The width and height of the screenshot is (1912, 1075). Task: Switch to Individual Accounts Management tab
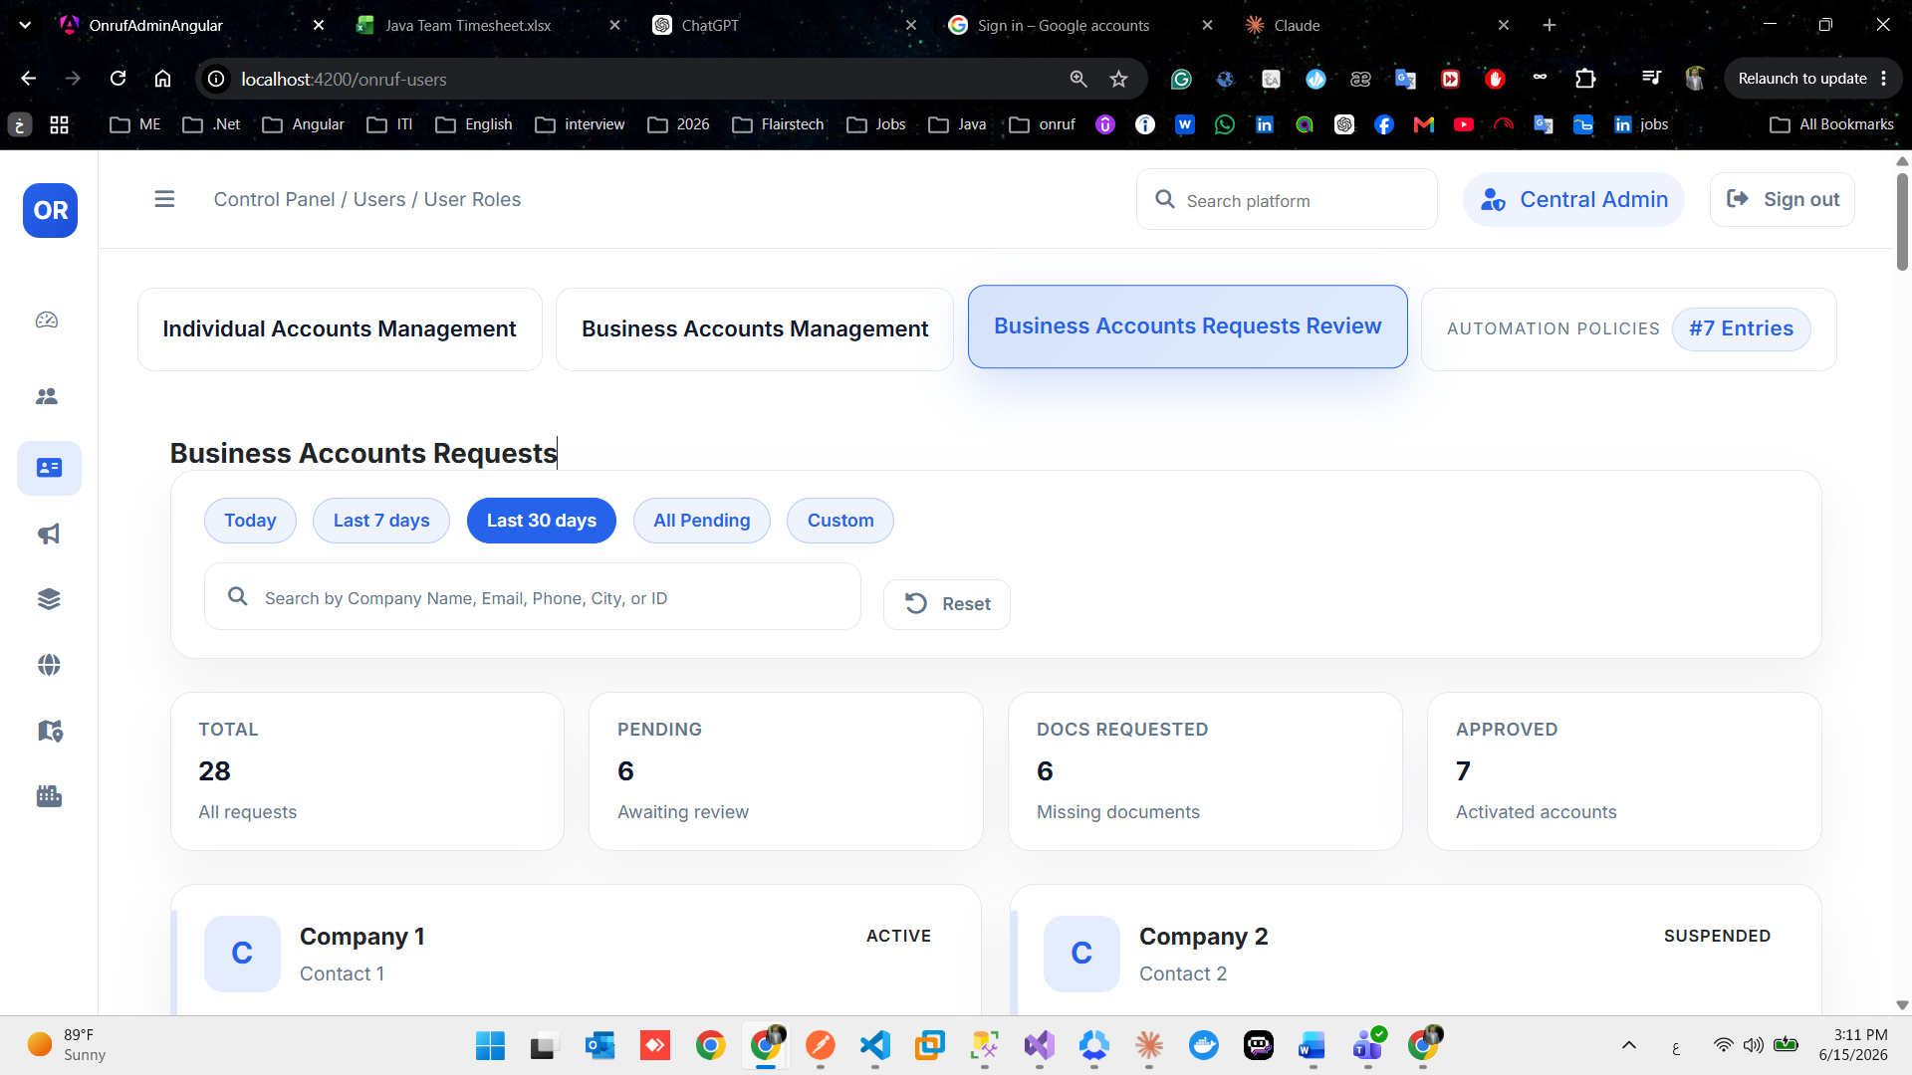coord(340,329)
